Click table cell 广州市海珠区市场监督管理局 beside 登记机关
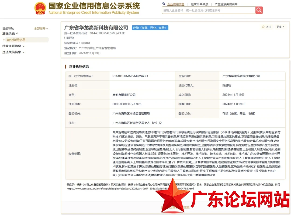This screenshot has height=215, width=291. [131, 113]
